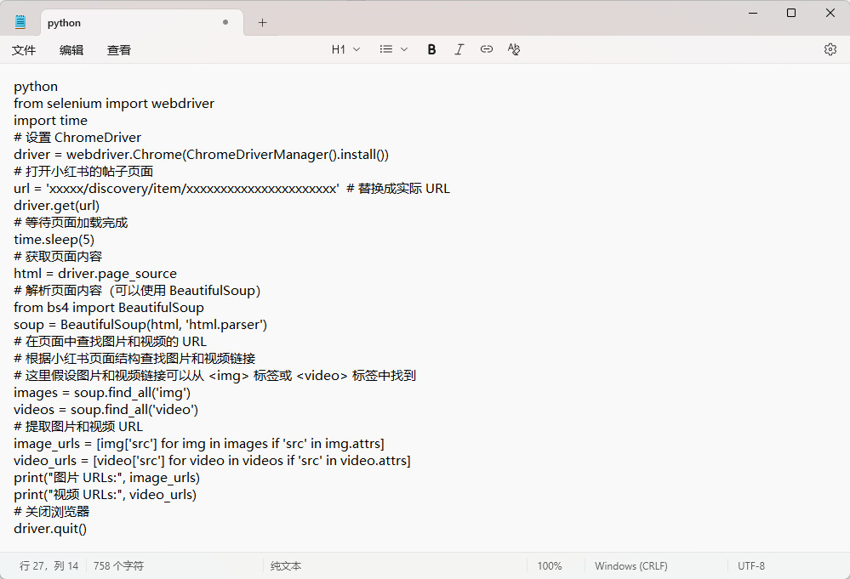This screenshot has width=850, height=579.
Task: Click the line 'from selenium import webdriver'
Action: point(114,104)
